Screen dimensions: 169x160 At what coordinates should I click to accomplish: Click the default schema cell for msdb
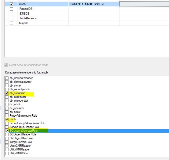tap(144, 4)
